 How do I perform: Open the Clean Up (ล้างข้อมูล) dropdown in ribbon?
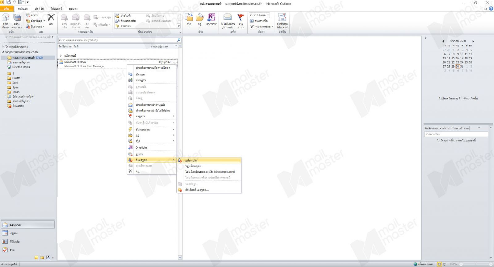click(x=36, y=21)
